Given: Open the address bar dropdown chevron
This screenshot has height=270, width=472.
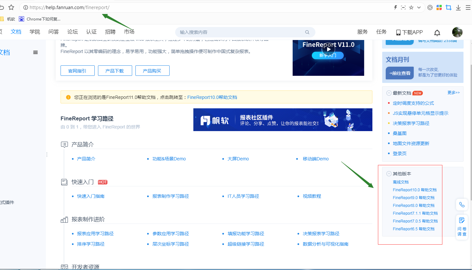Looking at the screenshot, I should click(x=419, y=7).
